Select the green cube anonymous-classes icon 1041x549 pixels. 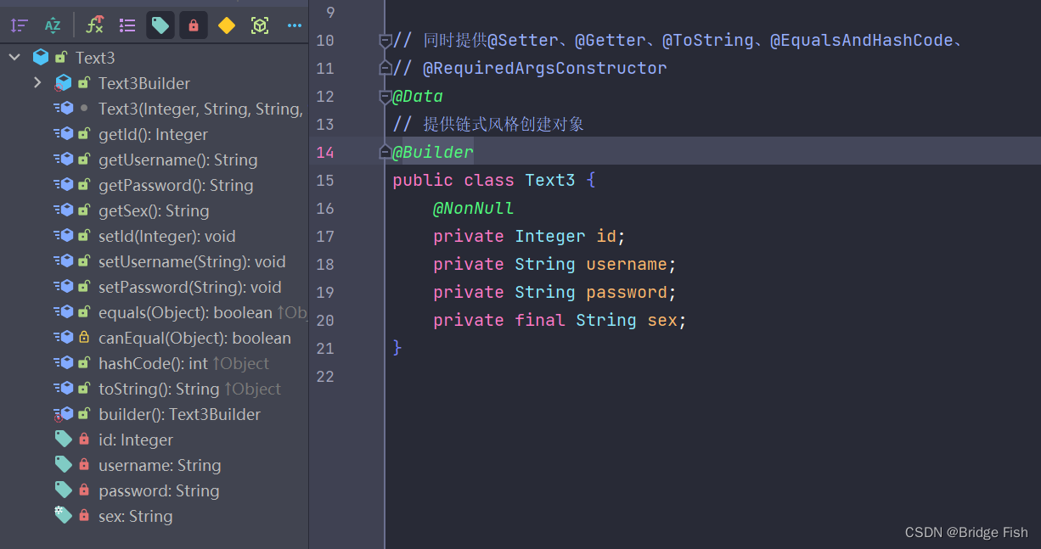click(260, 25)
